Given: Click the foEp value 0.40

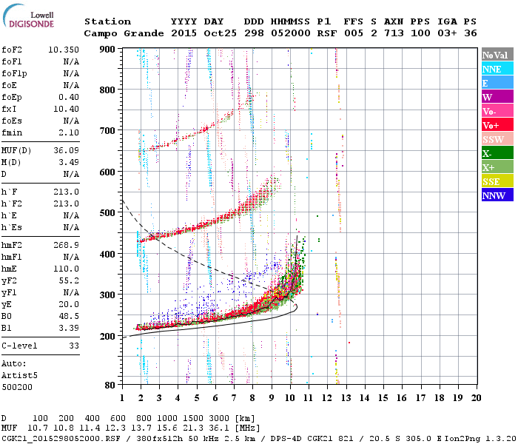Looking at the screenshot, I should [x=69, y=97].
